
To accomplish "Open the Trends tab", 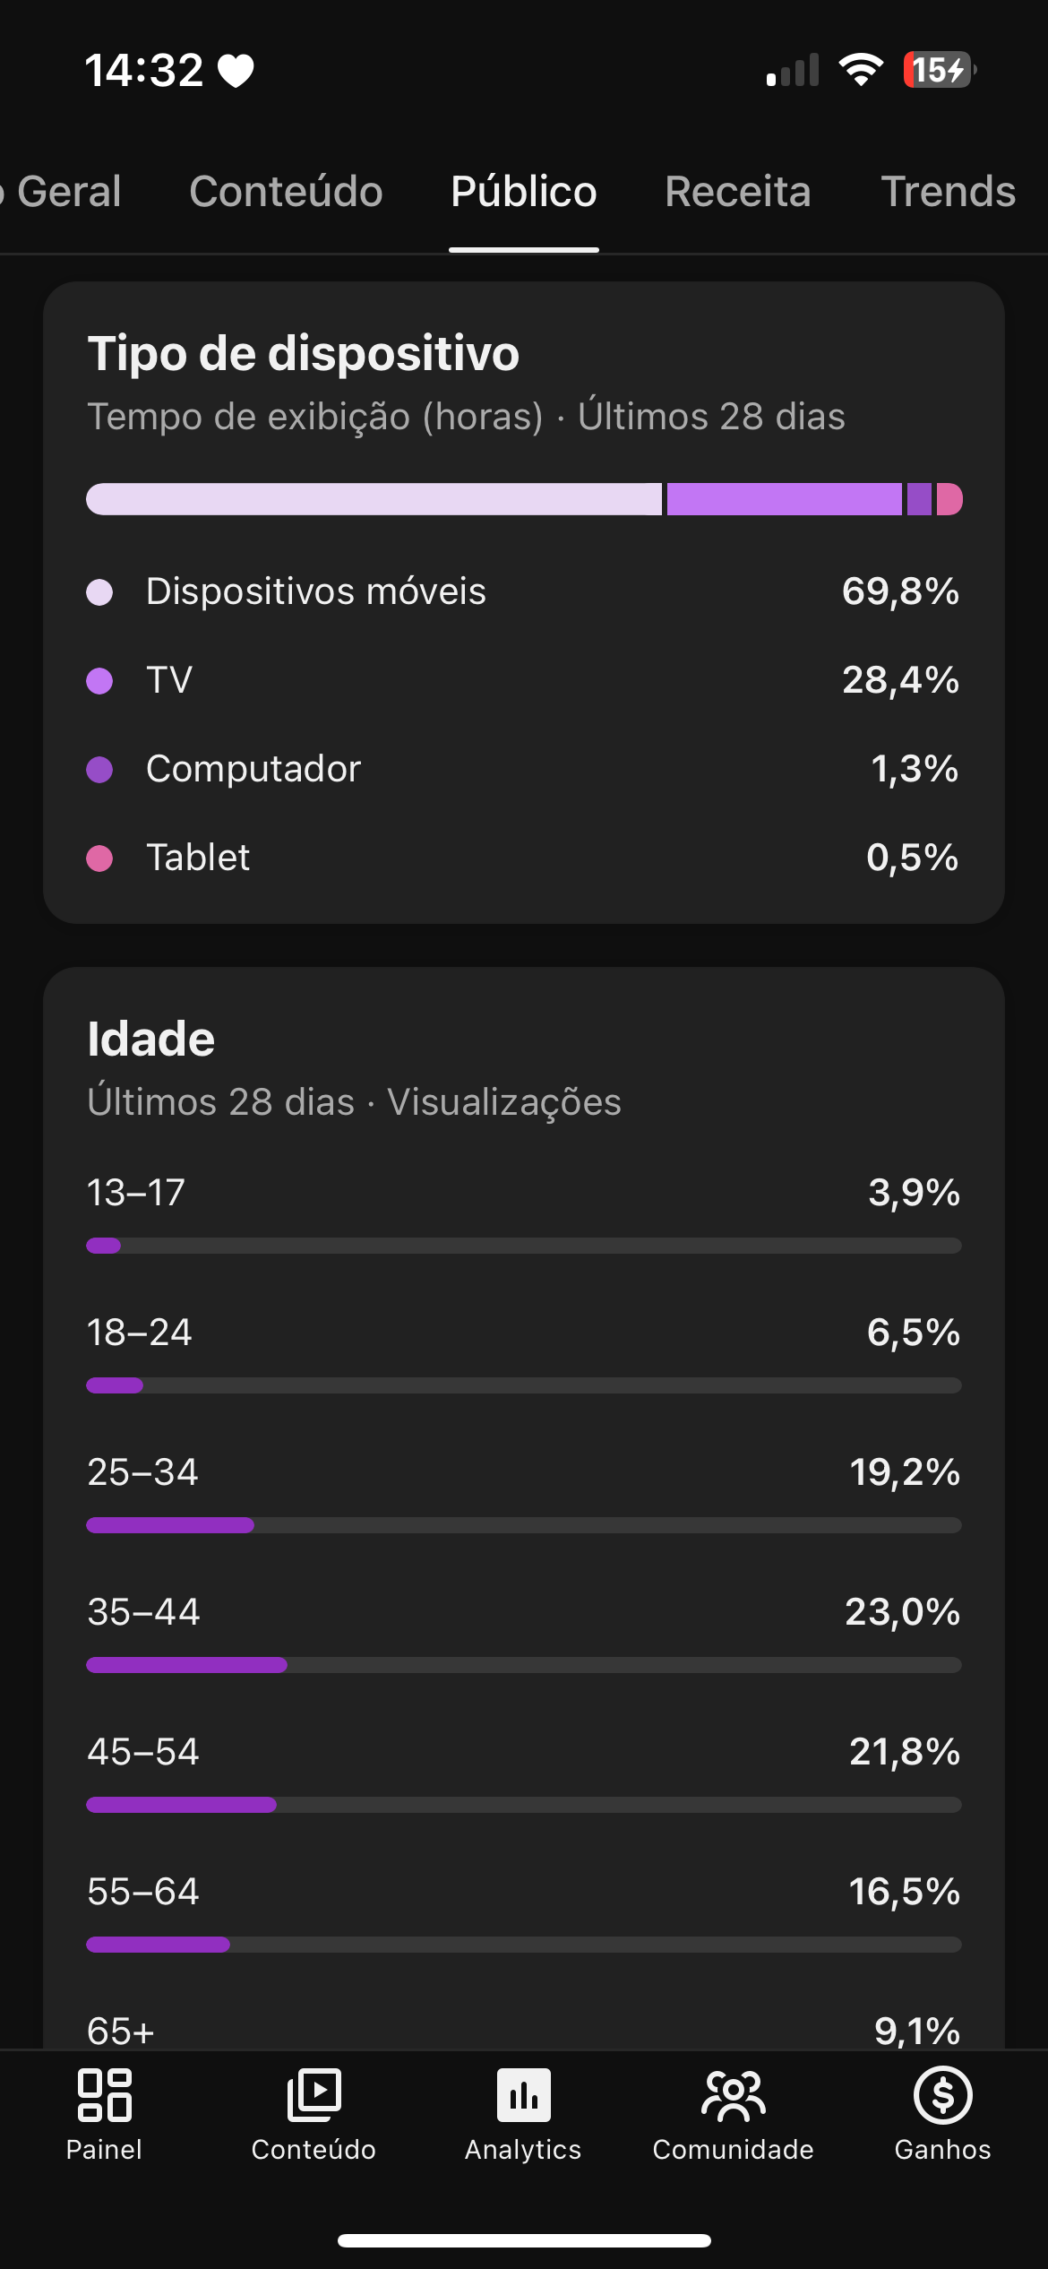I will tap(948, 192).
